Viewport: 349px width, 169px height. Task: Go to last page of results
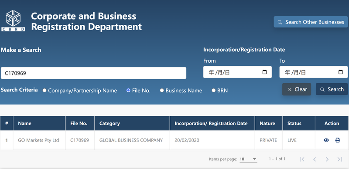(x=340, y=159)
